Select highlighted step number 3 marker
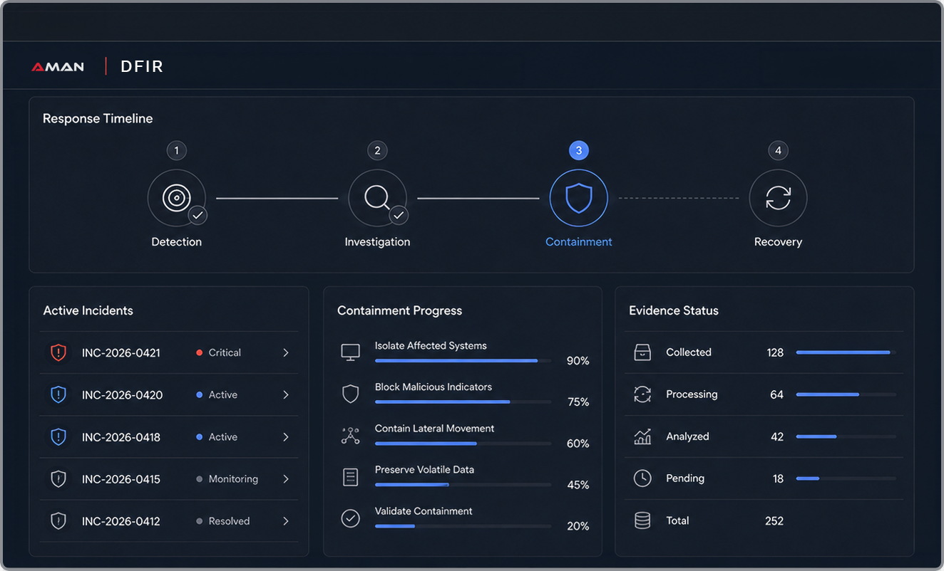Screen dimensions: 944x571 [578, 150]
